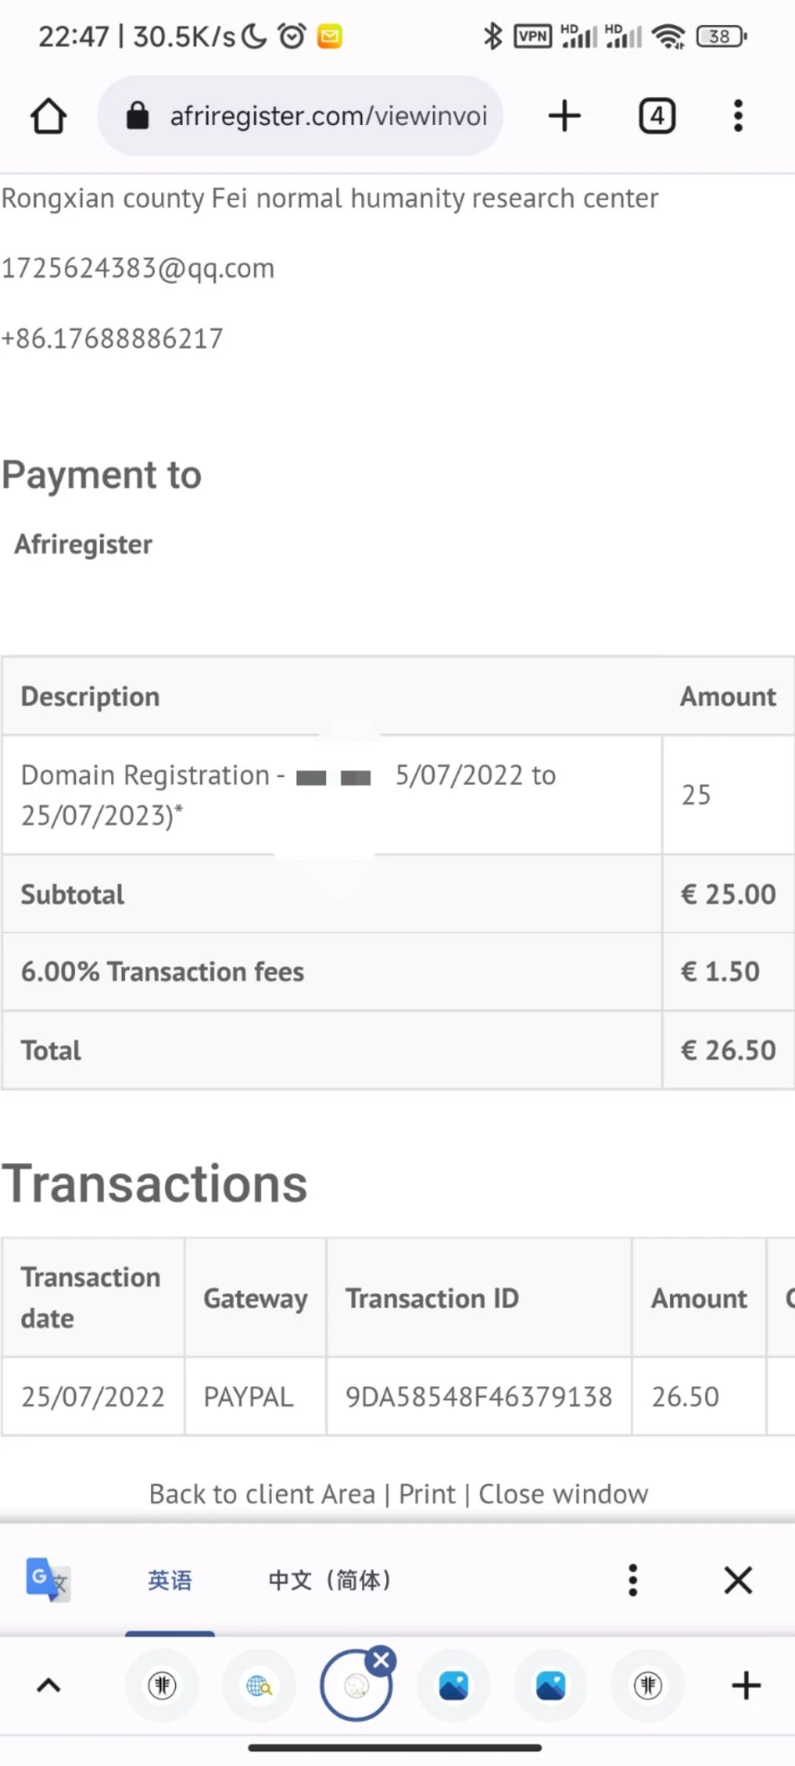Click the Back to client Area link
Viewport: 795px width, 1766px height.
[262, 1494]
